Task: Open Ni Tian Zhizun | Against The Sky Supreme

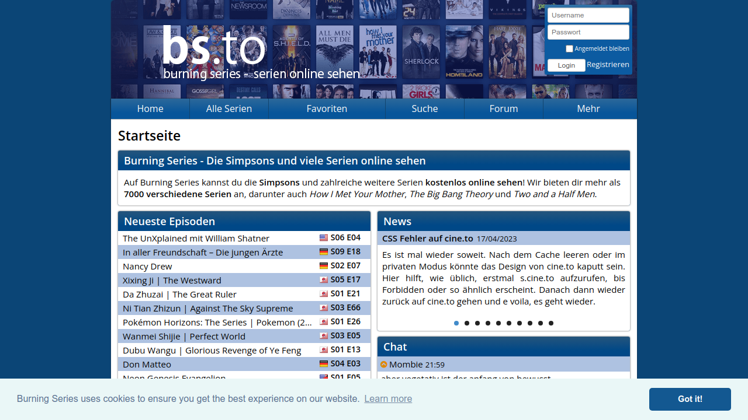Action: (x=207, y=308)
